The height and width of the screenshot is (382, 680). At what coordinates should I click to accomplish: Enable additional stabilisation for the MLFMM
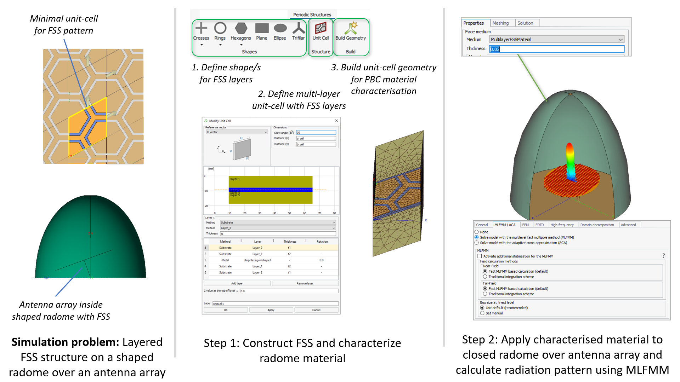point(480,256)
